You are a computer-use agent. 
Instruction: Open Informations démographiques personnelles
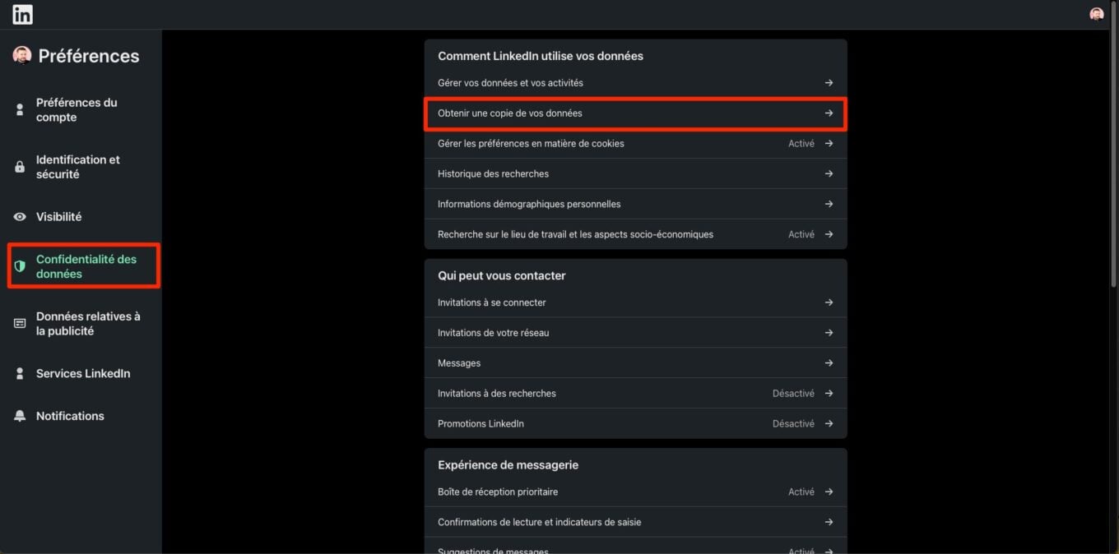[635, 204]
